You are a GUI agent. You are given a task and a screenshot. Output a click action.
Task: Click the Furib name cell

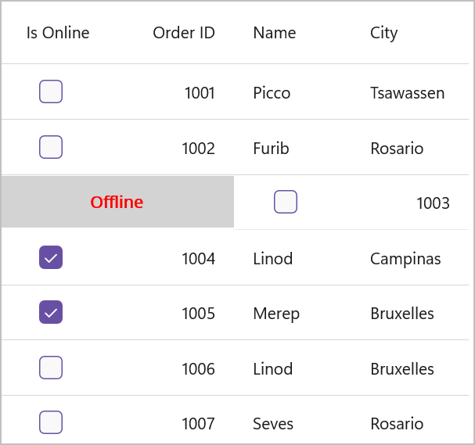point(271,148)
